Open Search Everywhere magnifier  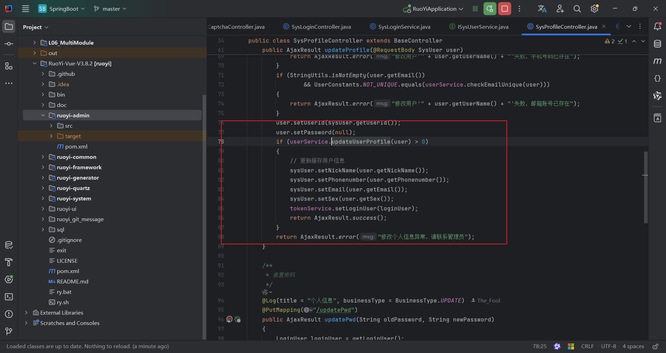click(x=577, y=9)
